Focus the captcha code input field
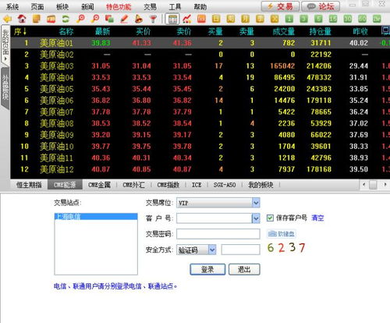 click(240, 250)
